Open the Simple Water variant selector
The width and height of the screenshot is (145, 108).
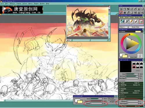135,27
